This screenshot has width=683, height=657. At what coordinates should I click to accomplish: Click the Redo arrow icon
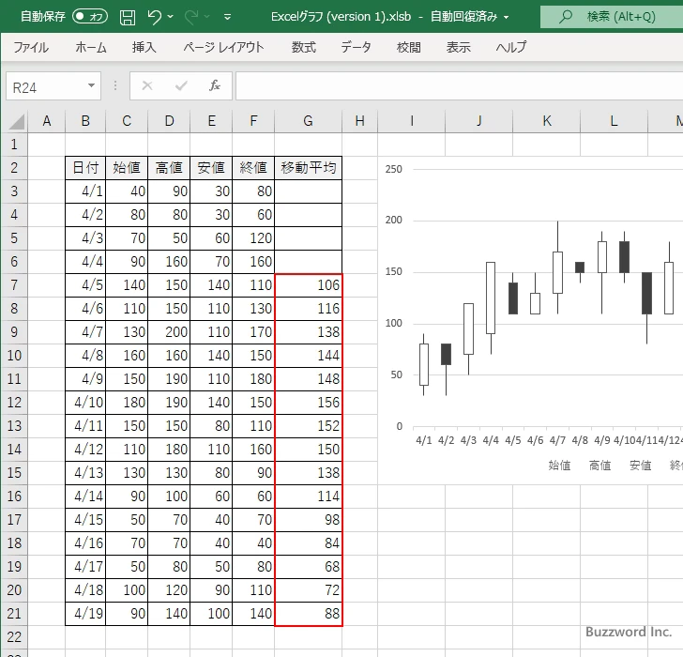click(191, 17)
